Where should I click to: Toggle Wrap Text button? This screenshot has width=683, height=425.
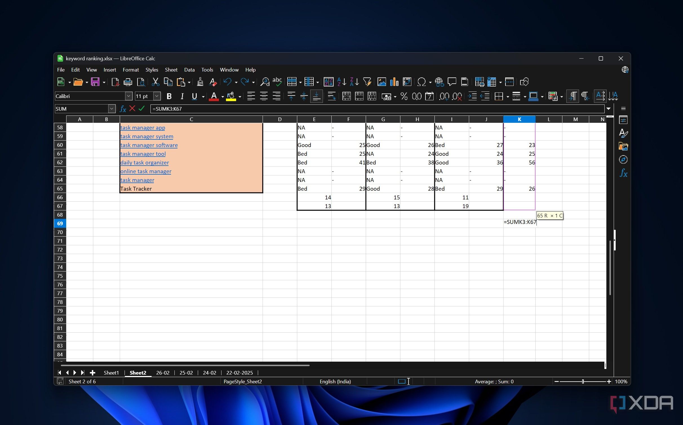[332, 96]
